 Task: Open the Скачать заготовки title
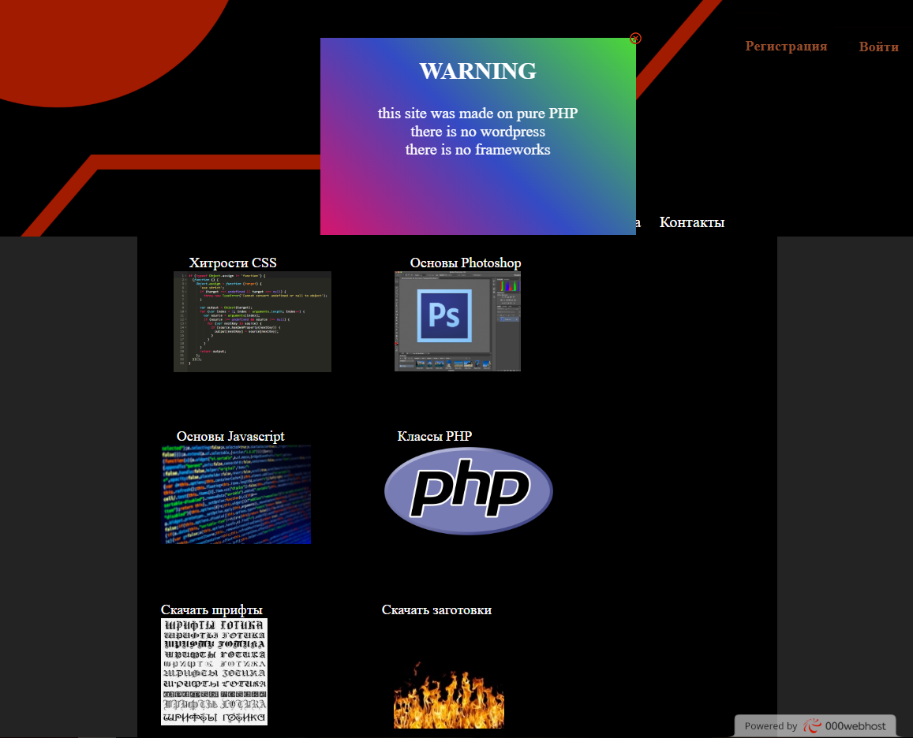pos(436,610)
